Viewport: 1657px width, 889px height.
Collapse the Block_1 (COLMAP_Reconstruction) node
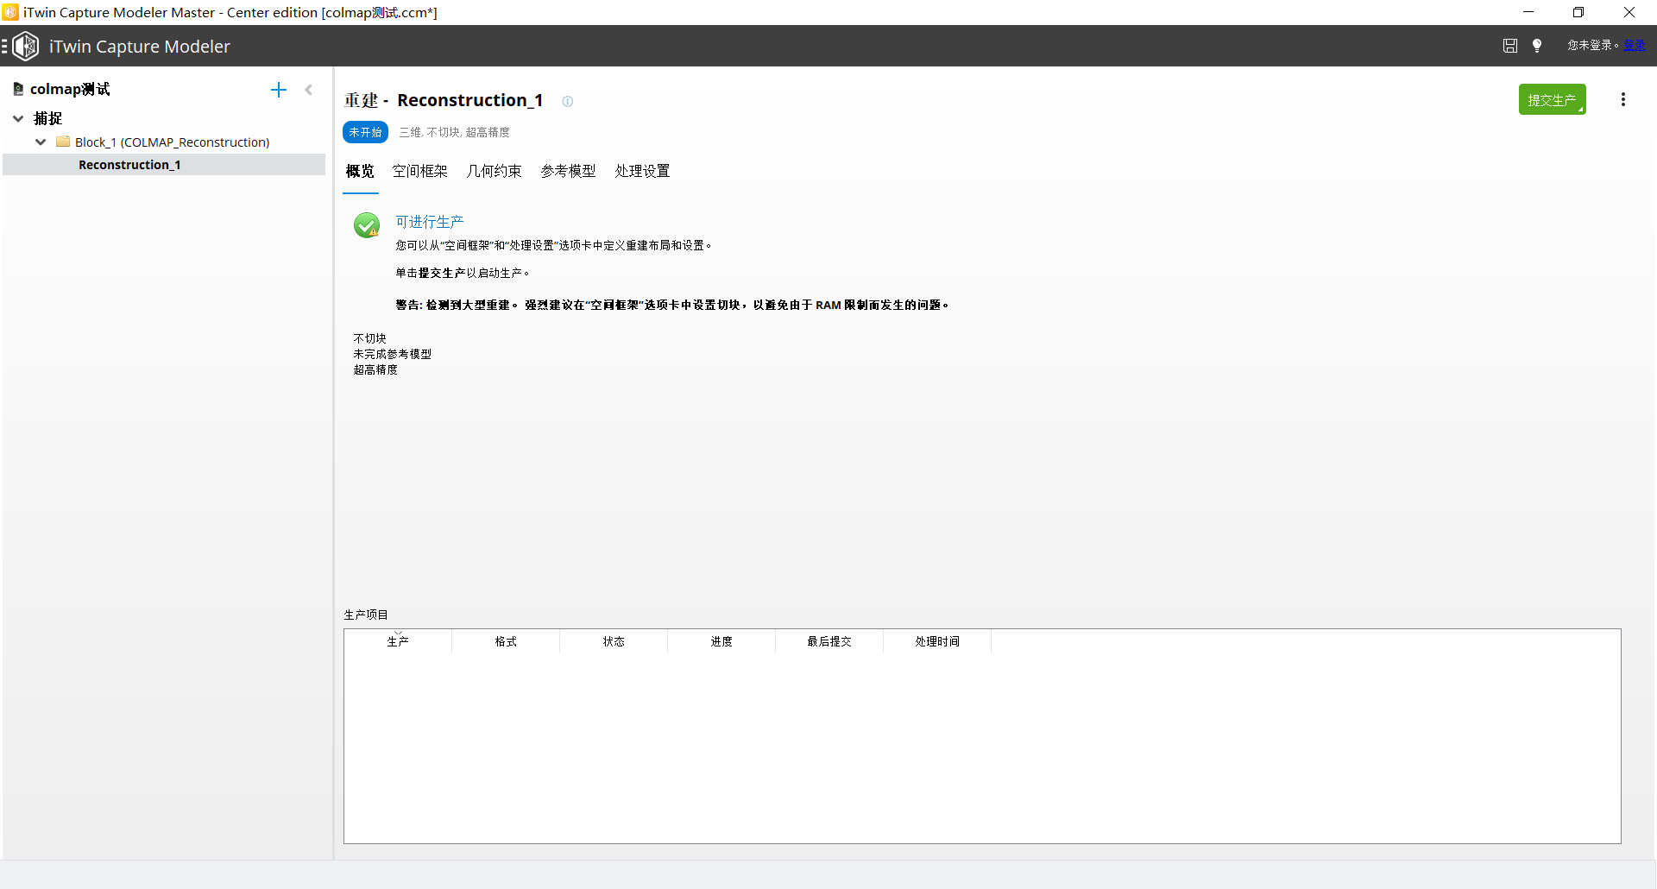tap(41, 142)
